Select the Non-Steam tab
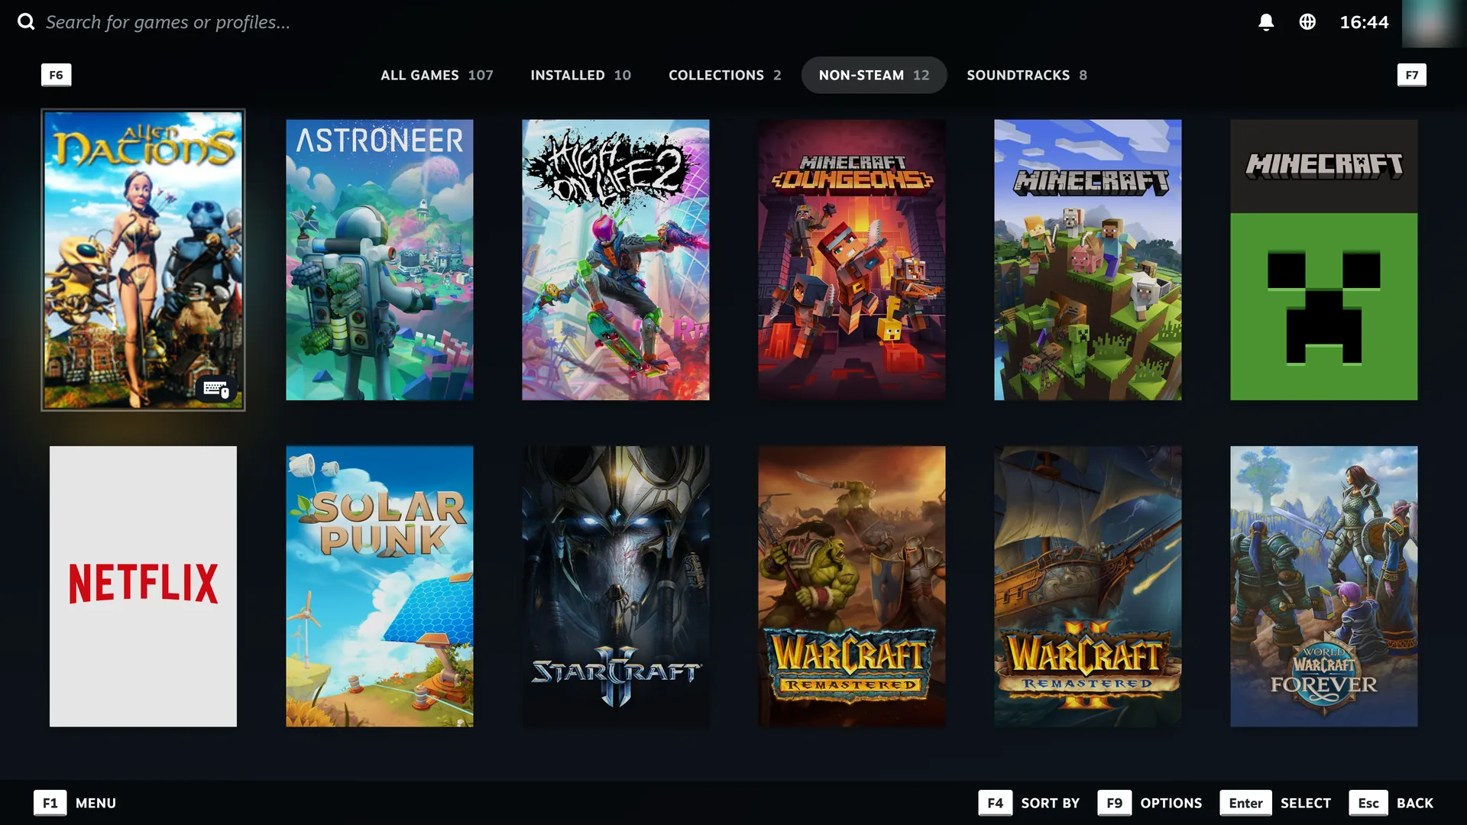The height and width of the screenshot is (825, 1467). coord(874,75)
